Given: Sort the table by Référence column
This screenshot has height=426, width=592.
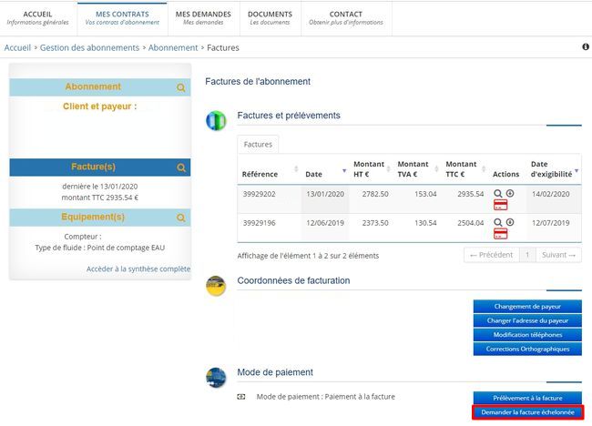Looking at the screenshot, I should [266, 173].
